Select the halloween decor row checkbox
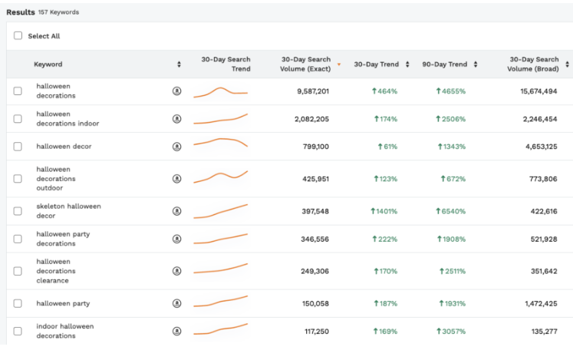 pos(18,146)
